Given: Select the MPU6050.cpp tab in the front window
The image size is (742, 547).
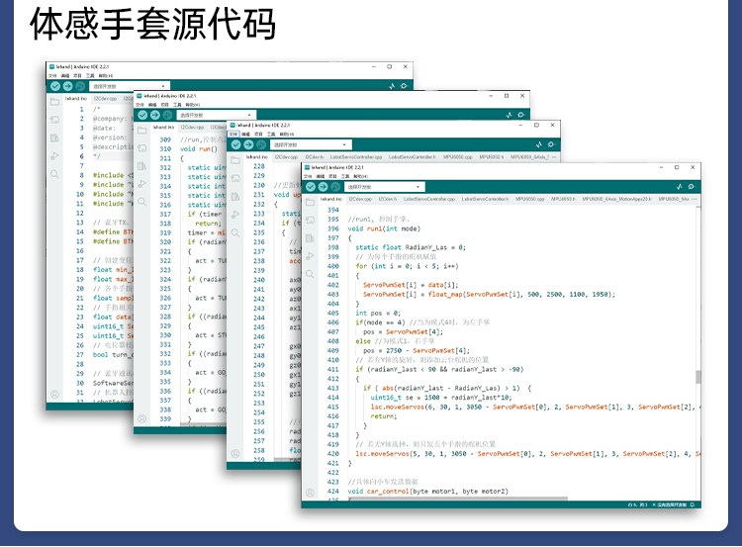Looking at the screenshot, I should coord(530,199).
